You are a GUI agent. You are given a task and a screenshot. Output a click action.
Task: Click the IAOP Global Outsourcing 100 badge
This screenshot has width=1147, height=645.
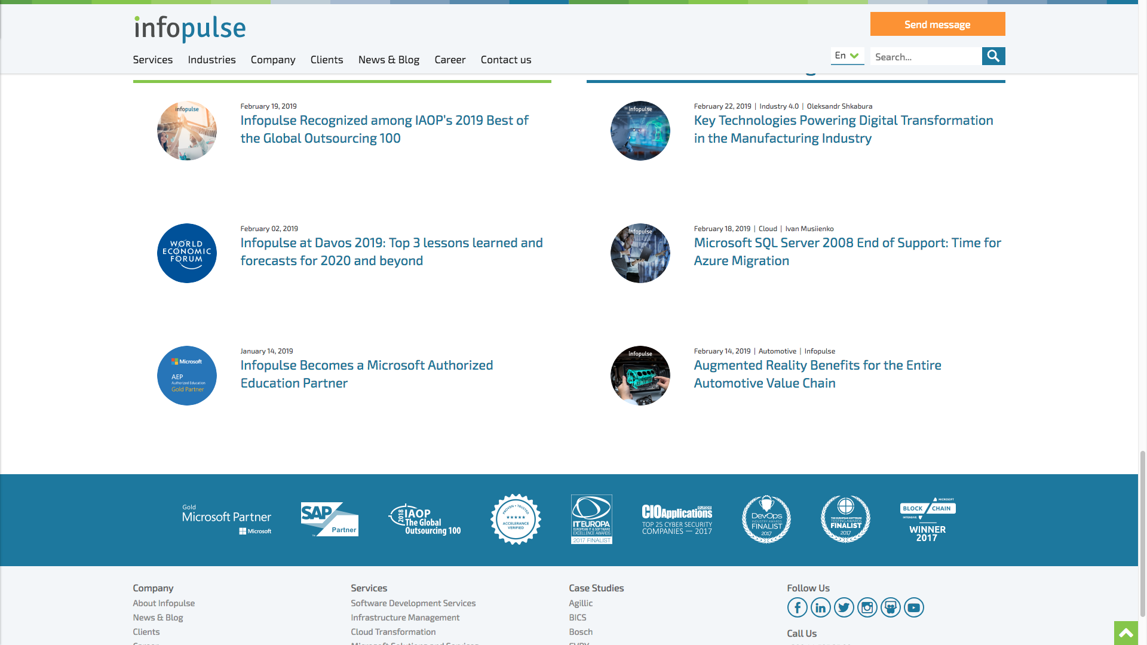[x=424, y=519]
